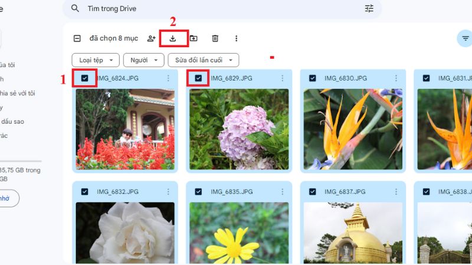Uncheck the IMG_6824.JPG checkbox
The image size is (472, 265).
[x=84, y=78]
